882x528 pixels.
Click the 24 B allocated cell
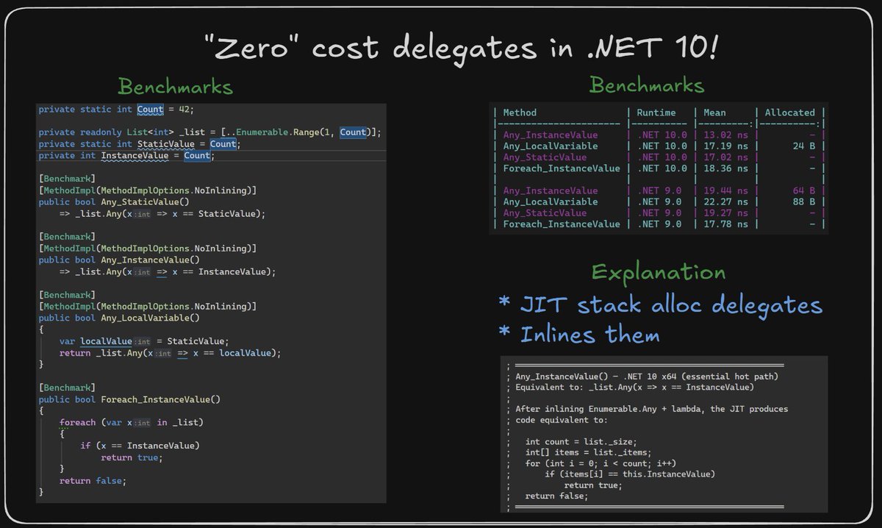pos(803,146)
